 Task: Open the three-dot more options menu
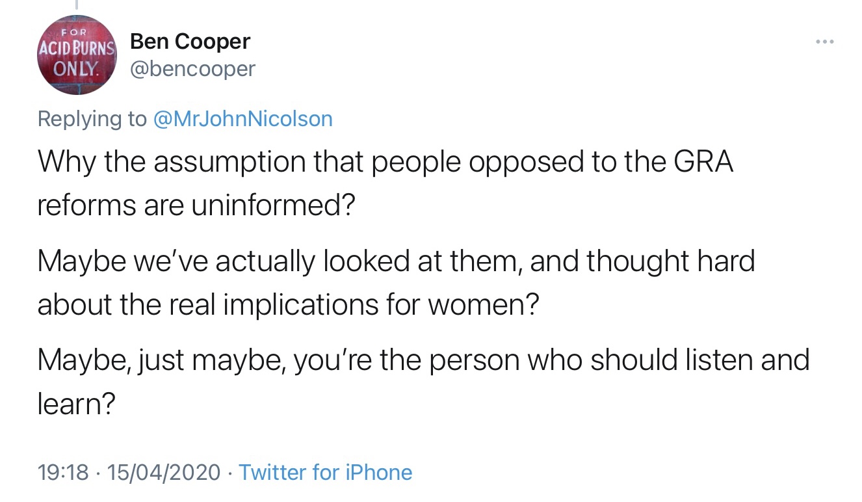824,42
